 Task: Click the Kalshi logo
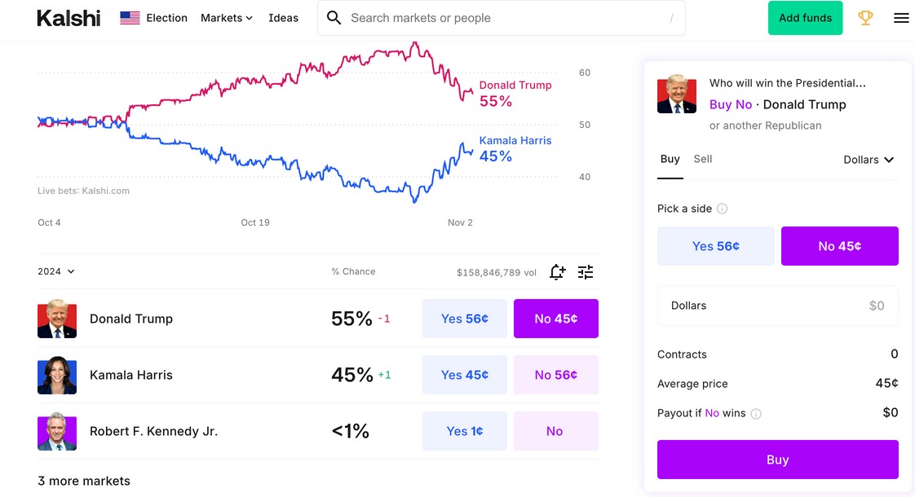coord(69,18)
